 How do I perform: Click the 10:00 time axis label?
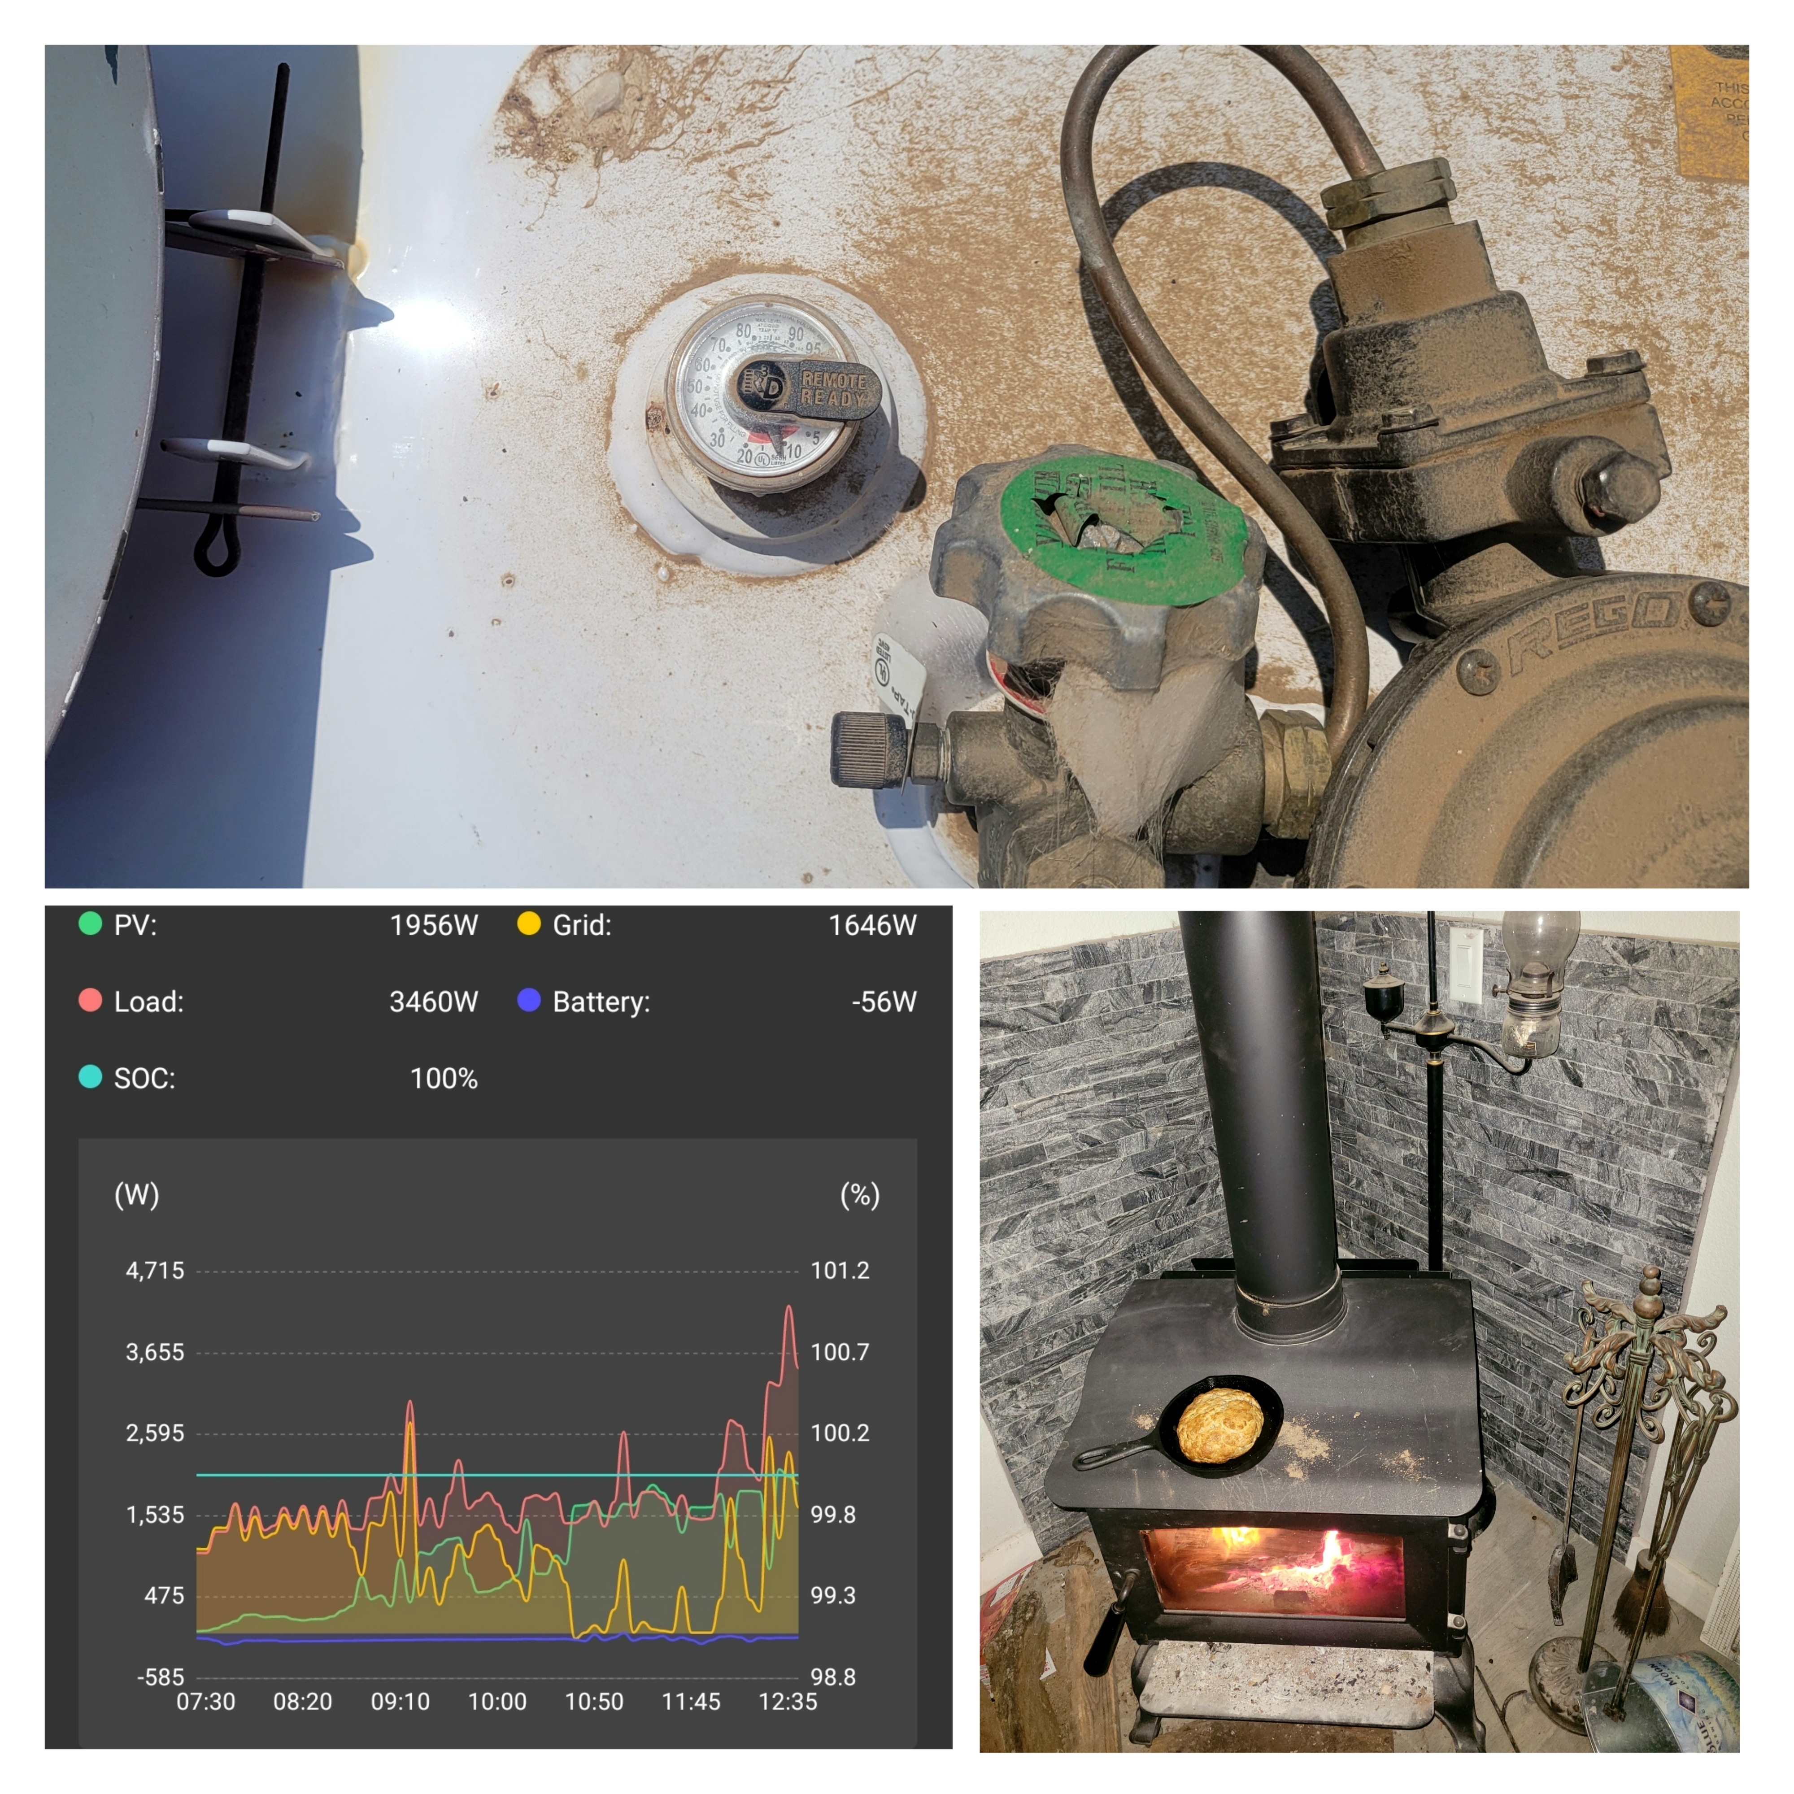(x=497, y=1701)
